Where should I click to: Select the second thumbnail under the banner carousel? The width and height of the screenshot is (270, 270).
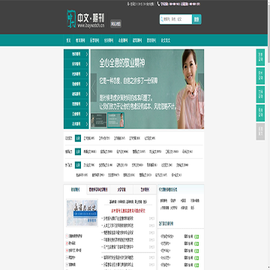click(x=115, y=120)
